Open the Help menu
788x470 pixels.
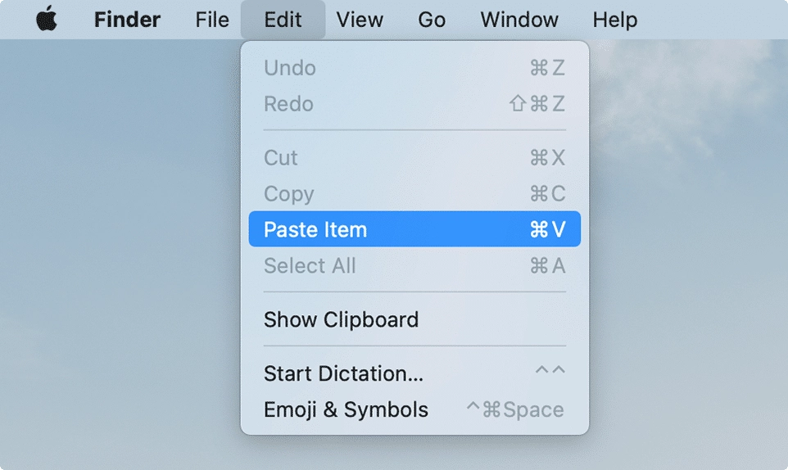pos(614,20)
